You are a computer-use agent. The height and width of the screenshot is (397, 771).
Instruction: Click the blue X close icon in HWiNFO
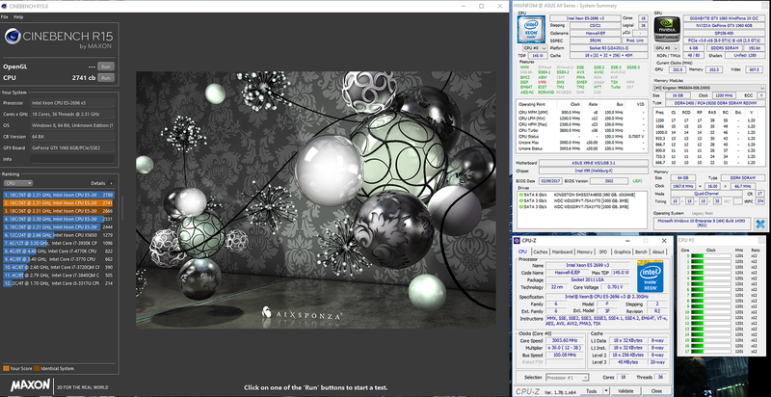(x=759, y=225)
